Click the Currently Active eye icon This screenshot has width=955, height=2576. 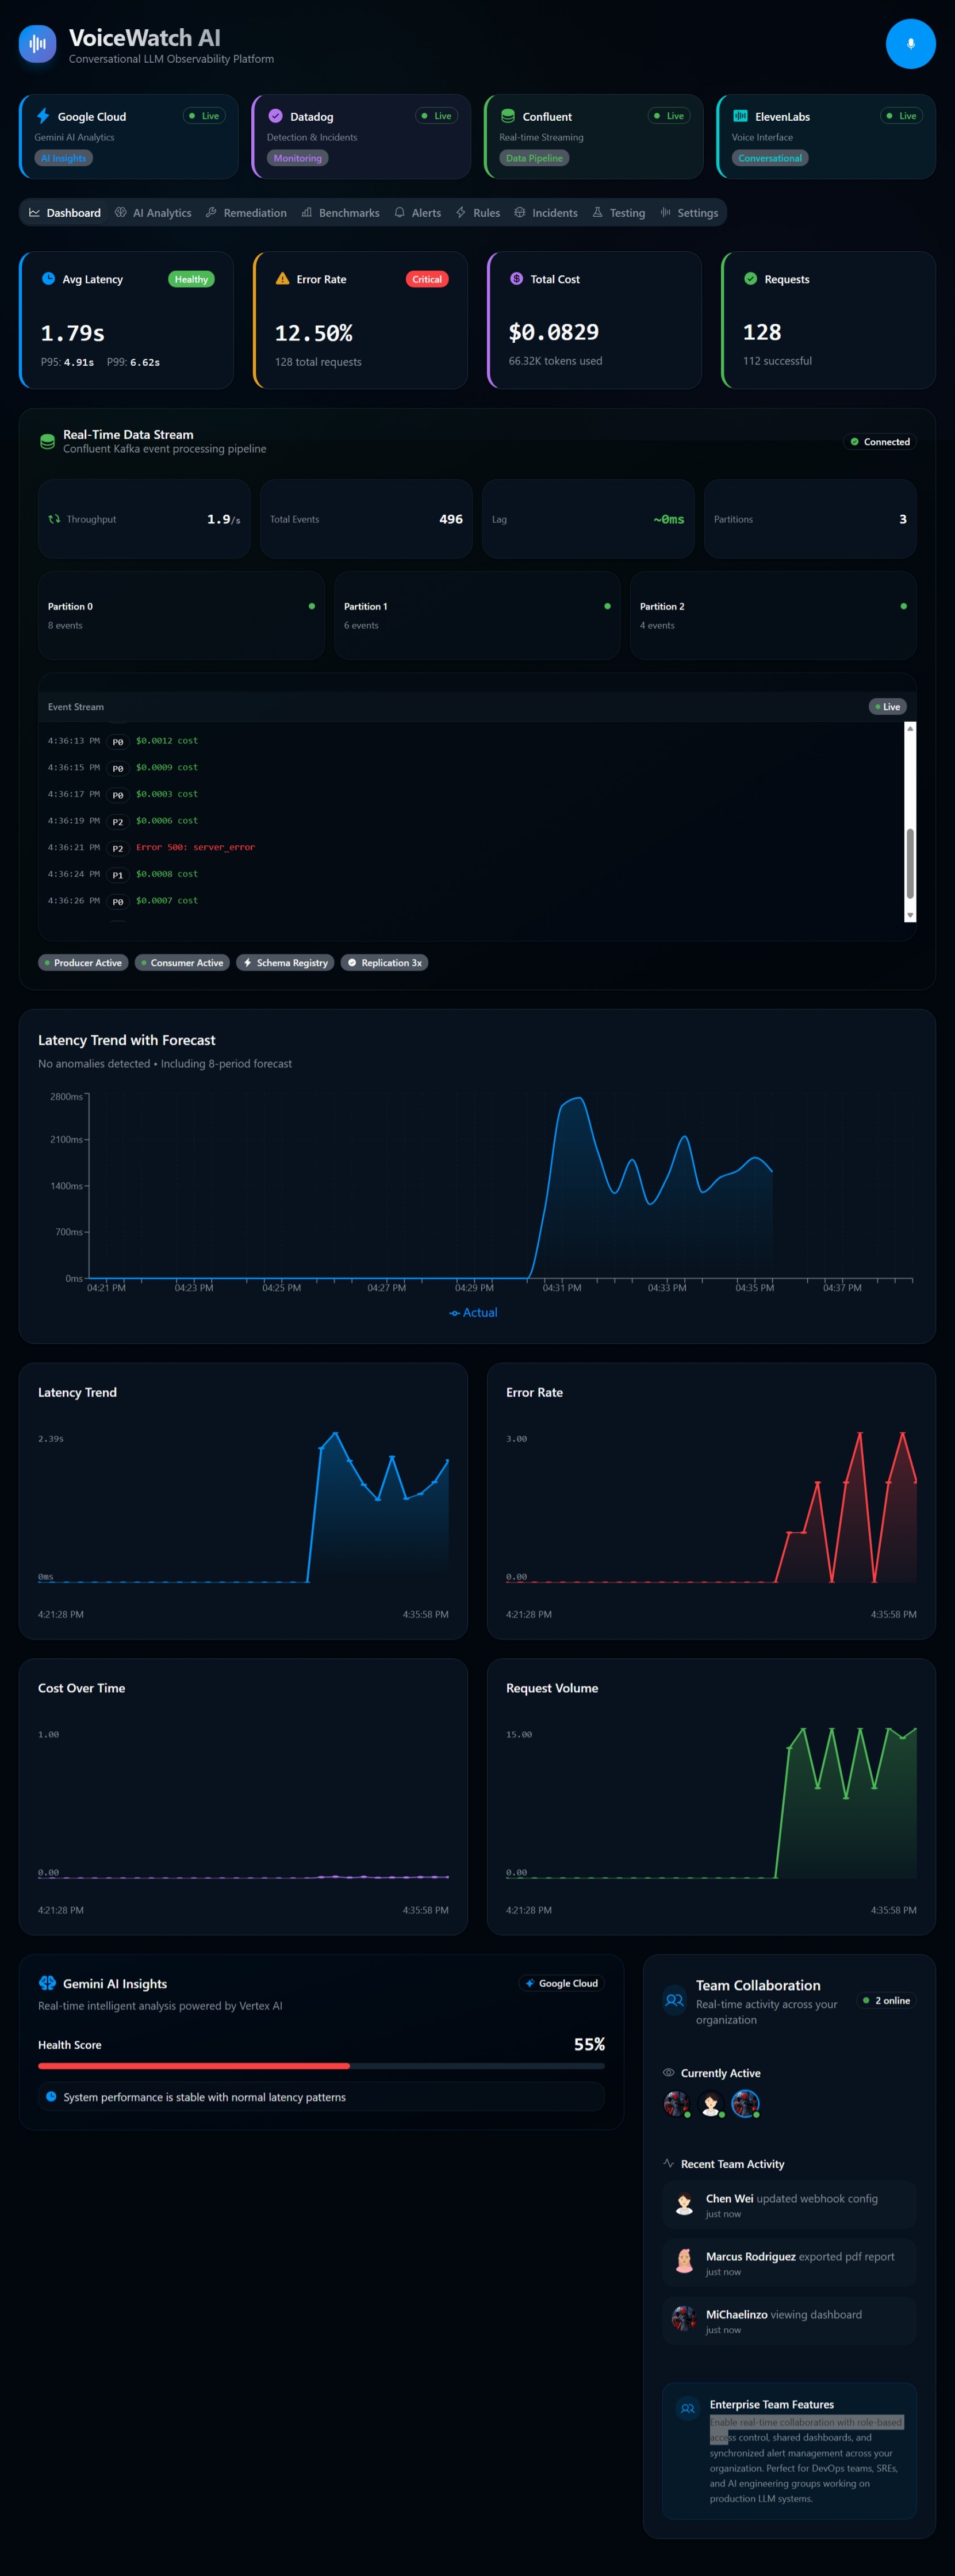668,2072
